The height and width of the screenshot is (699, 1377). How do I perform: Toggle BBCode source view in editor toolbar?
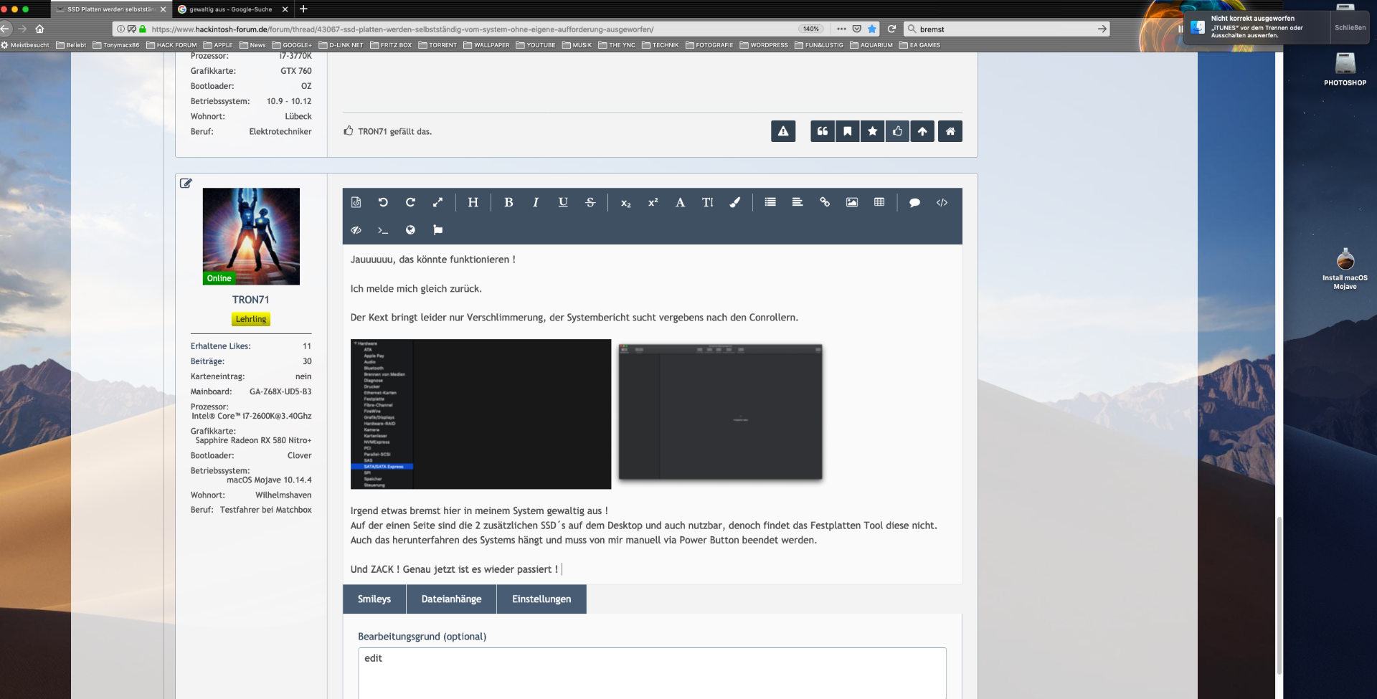(356, 202)
